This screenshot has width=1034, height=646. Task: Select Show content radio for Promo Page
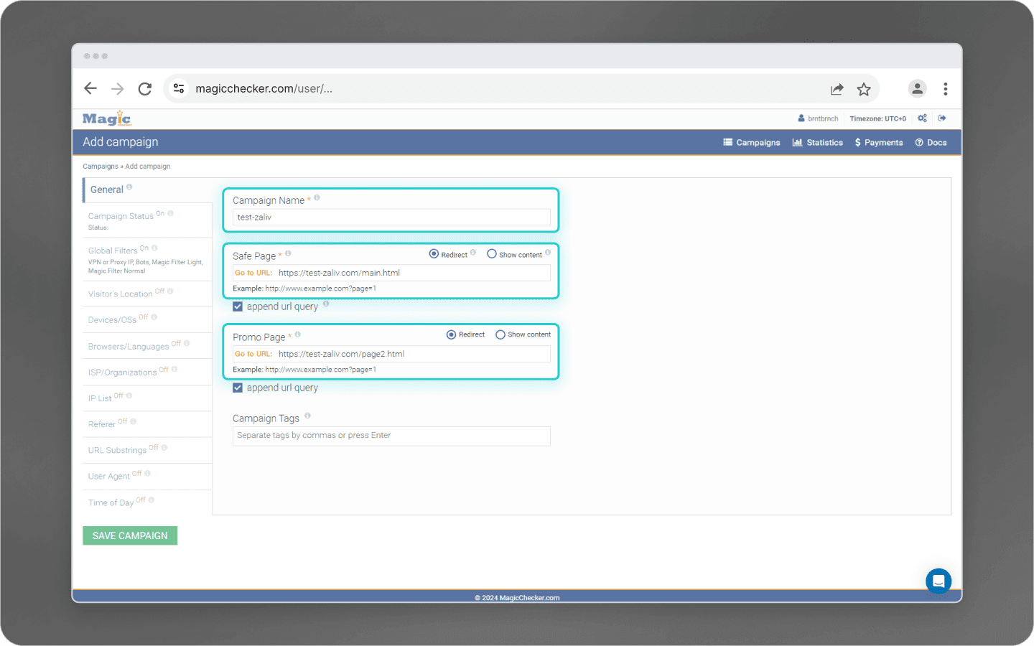click(x=500, y=334)
